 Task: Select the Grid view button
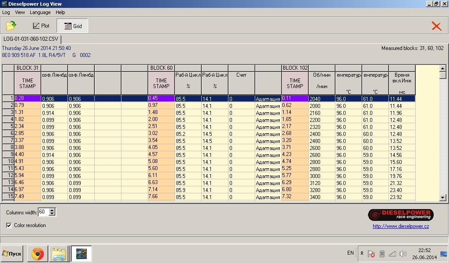(73, 26)
